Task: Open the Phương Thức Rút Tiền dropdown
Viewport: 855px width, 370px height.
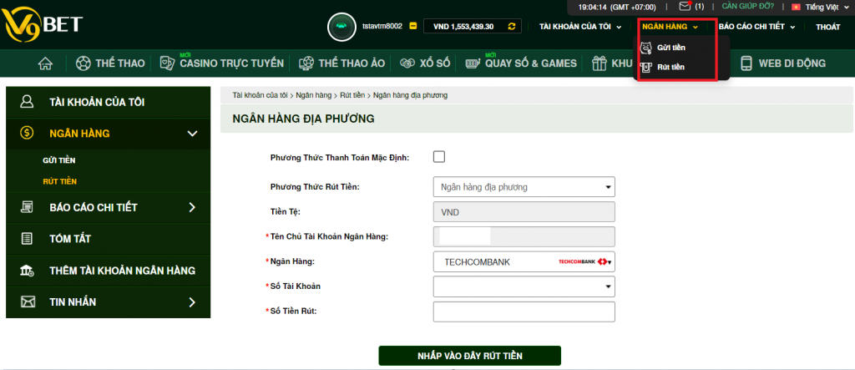Action: click(x=524, y=187)
